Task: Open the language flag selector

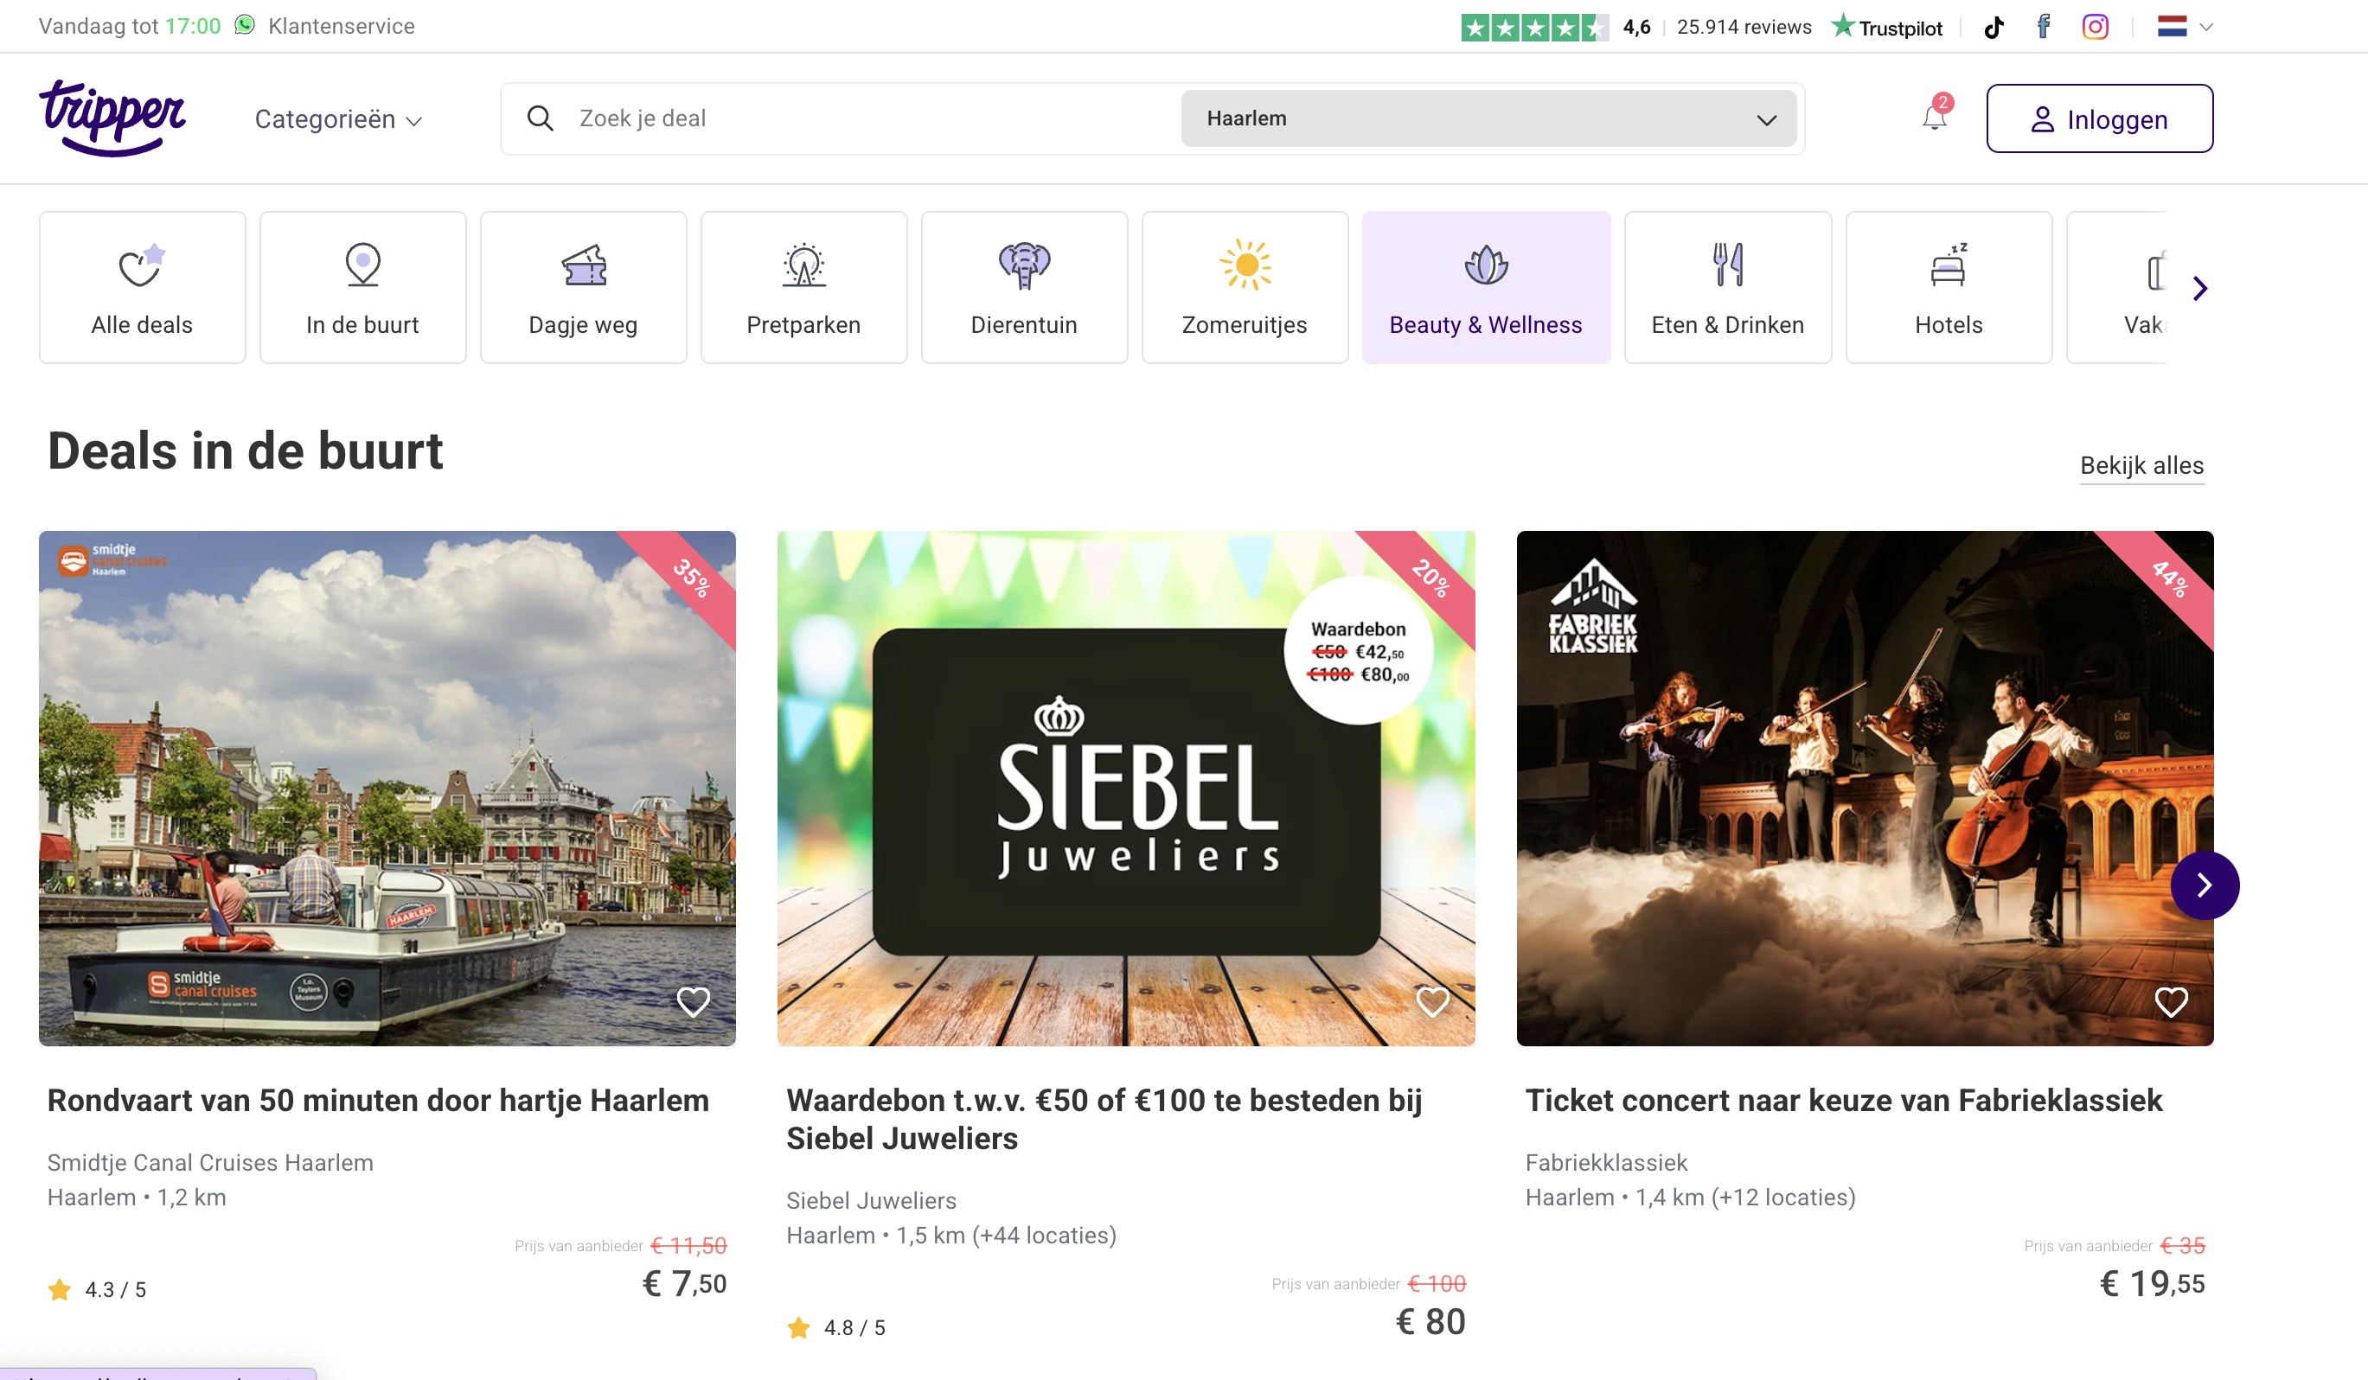Action: 2185,26
